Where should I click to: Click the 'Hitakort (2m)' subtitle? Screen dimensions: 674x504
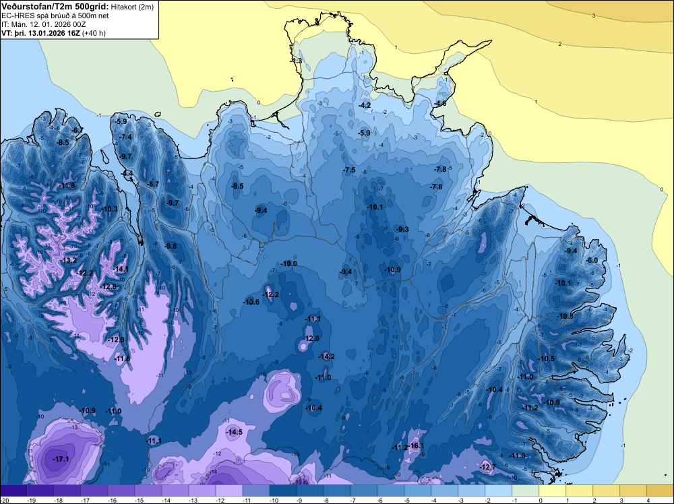pyautogui.click(x=132, y=7)
